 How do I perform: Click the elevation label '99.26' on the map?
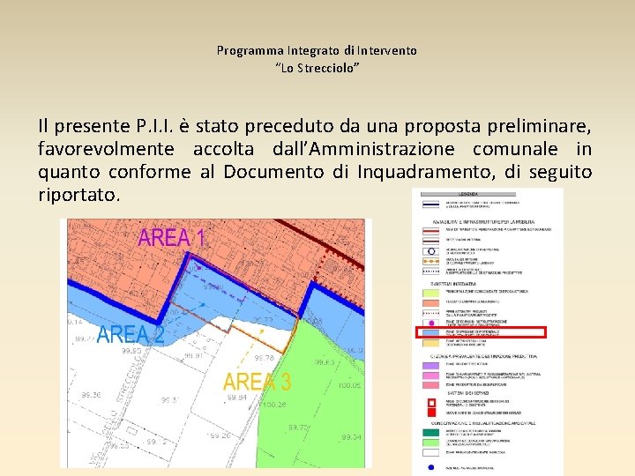click(220, 435)
